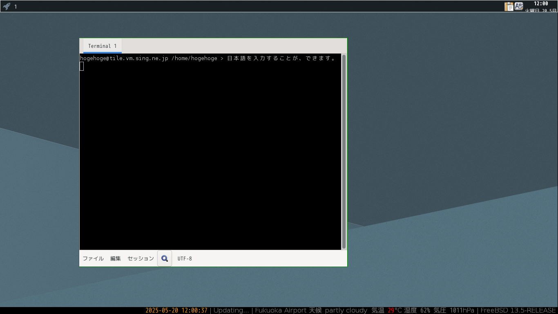Click the /home/hogehoge path in the prompt
558x314 pixels.
coord(194,58)
